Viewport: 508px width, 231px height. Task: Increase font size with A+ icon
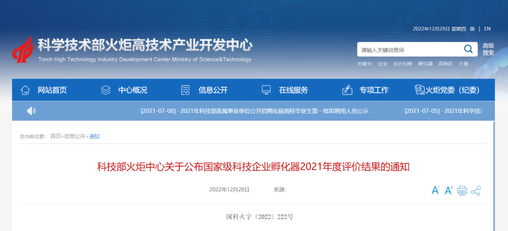point(449,191)
